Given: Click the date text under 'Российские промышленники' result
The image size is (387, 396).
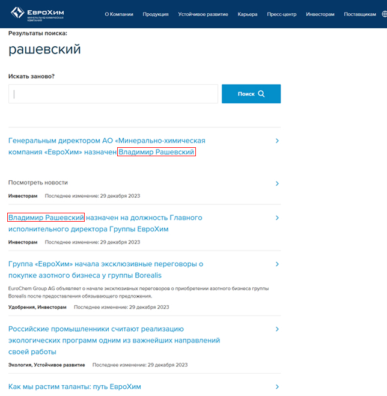Looking at the screenshot, I should coord(140,365).
